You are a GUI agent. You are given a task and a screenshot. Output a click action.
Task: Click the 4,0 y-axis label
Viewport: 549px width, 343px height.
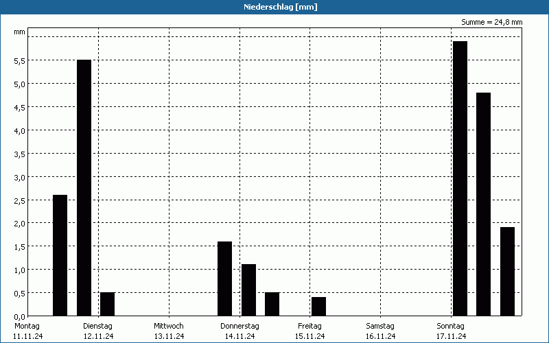click(19, 130)
